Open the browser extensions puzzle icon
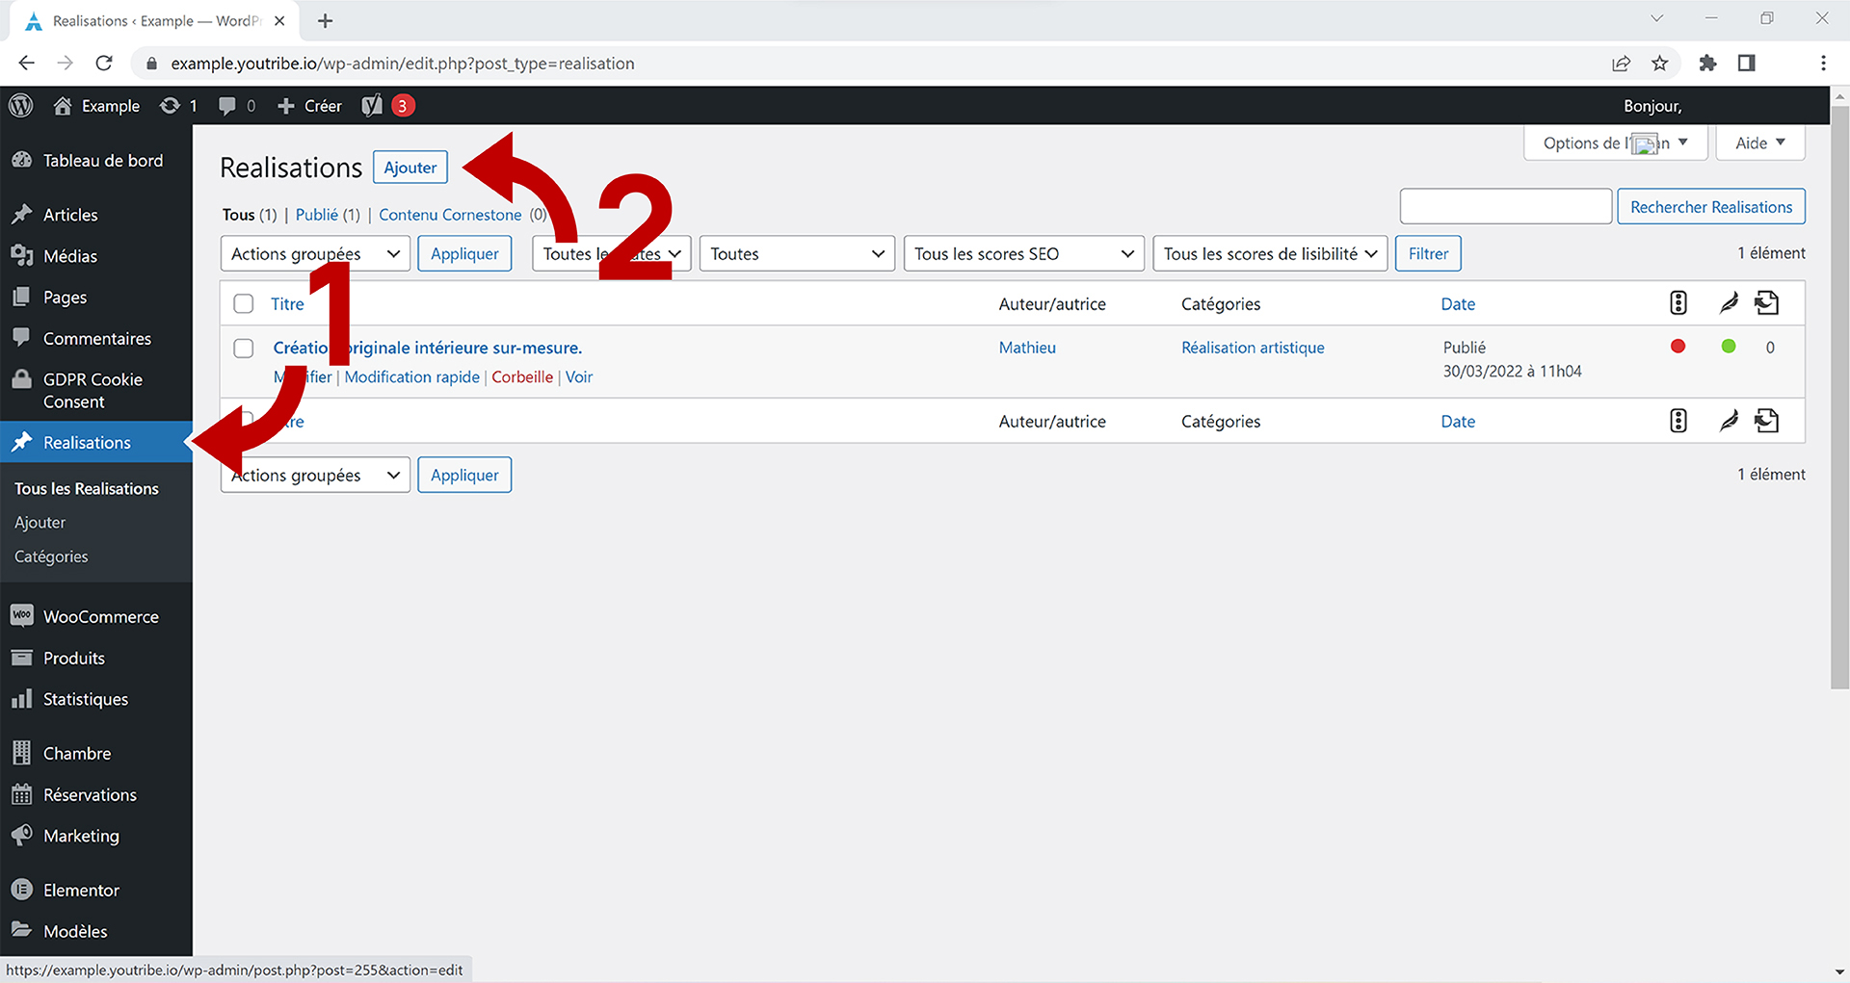The image size is (1850, 983). pyautogui.click(x=1707, y=64)
